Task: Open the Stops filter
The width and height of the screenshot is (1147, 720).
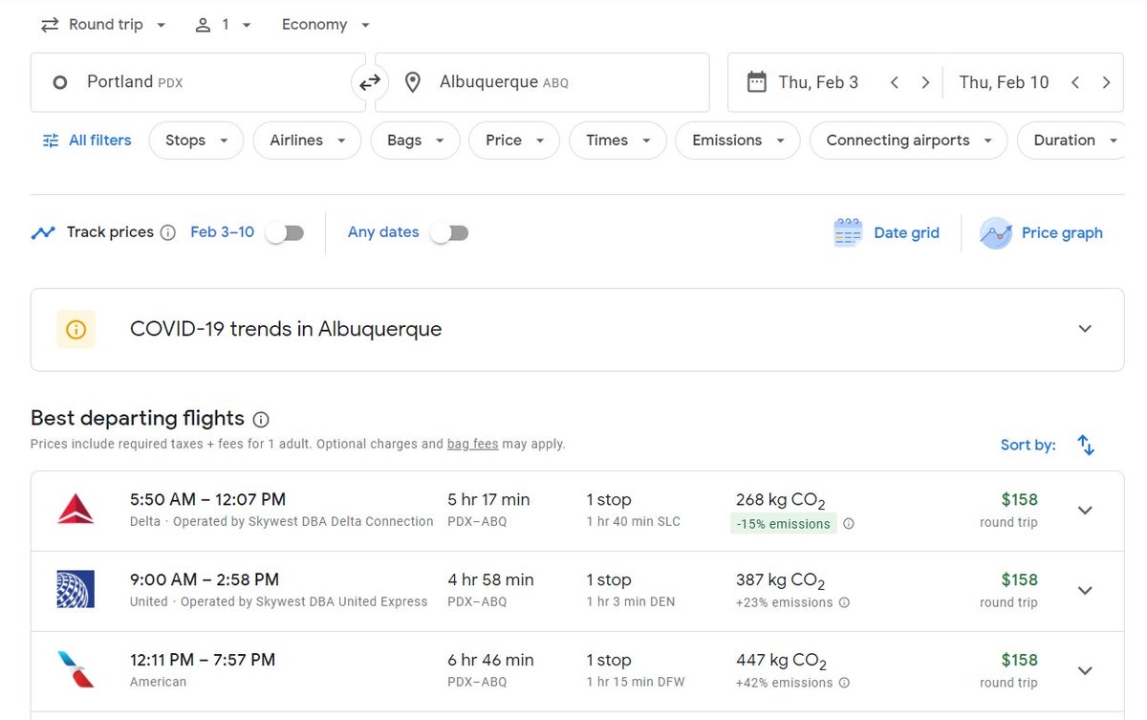Action: click(195, 140)
